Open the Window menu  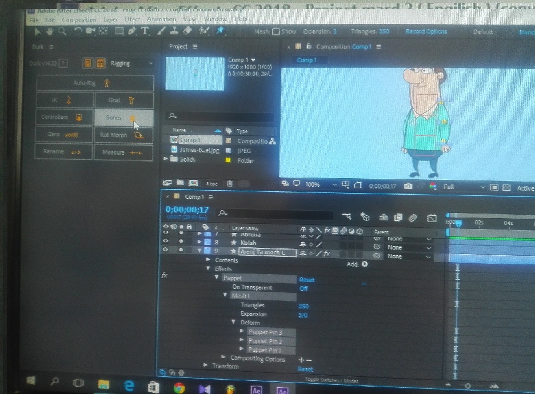[215, 19]
